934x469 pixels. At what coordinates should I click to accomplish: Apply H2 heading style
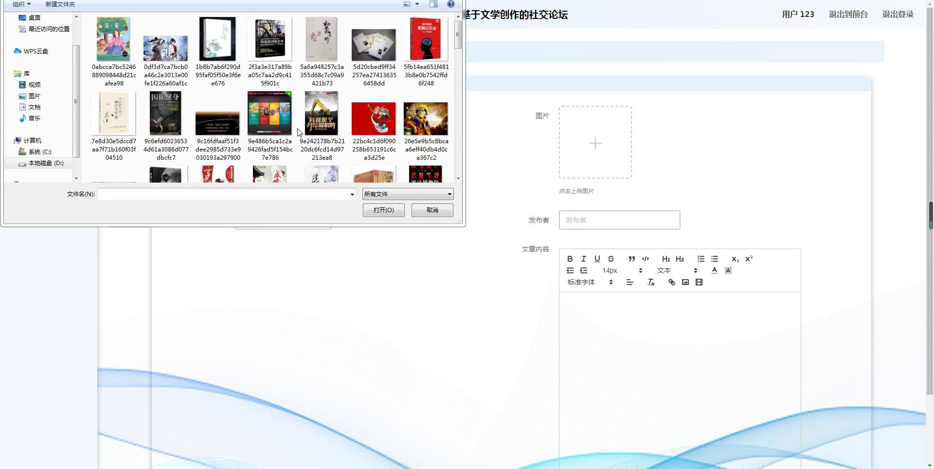click(680, 259)
